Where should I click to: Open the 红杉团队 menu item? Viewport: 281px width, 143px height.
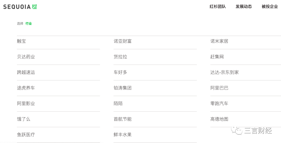[x=218, y=7]
